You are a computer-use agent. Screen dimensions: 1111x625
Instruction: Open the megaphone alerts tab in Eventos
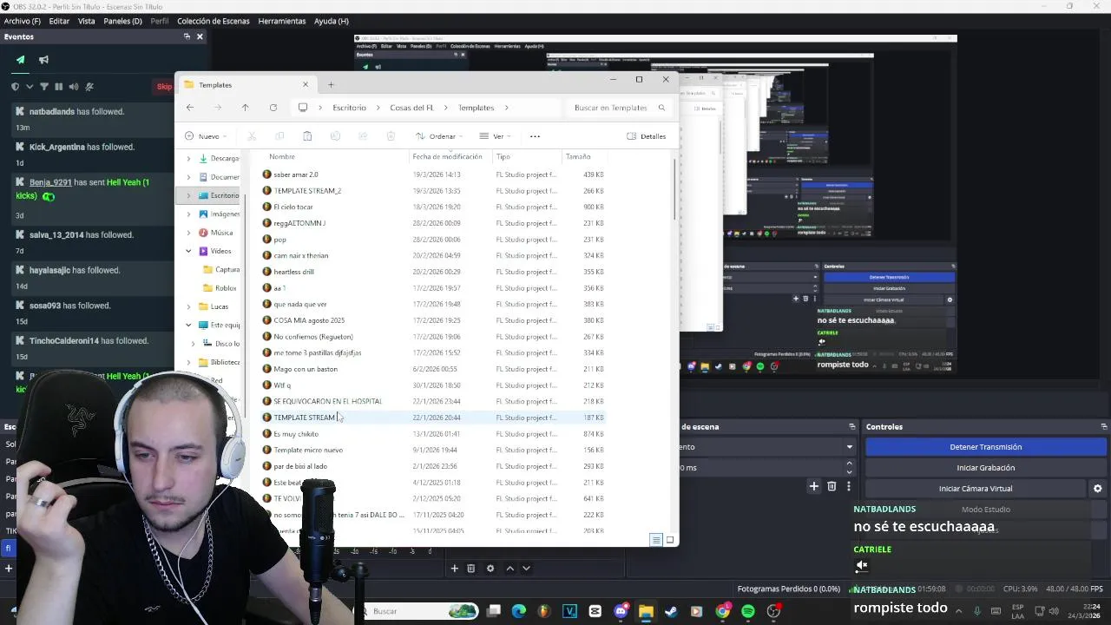(x=43, y=60)
